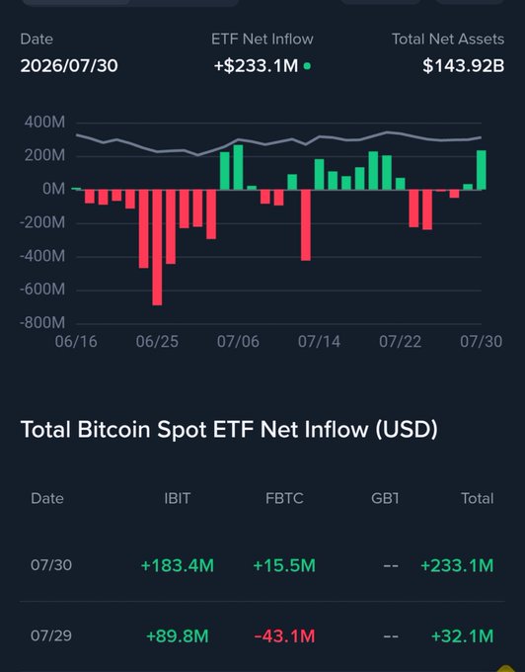Click the green dot beside +$233.1M
This screenshot has height=672, width=525.
(x=307, y=66)
